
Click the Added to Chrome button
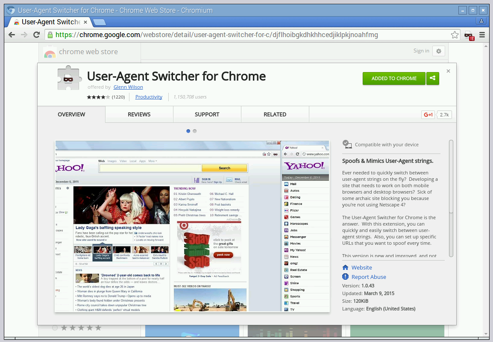pyautogui.click(x=394, y=78)
